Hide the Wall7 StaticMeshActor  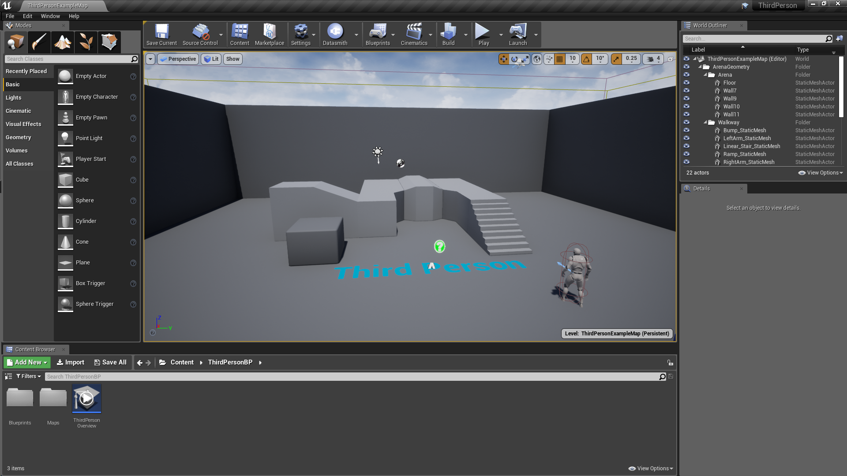click(687, 90)
